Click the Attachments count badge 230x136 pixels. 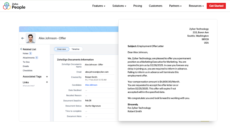click(x=37, y=58)
